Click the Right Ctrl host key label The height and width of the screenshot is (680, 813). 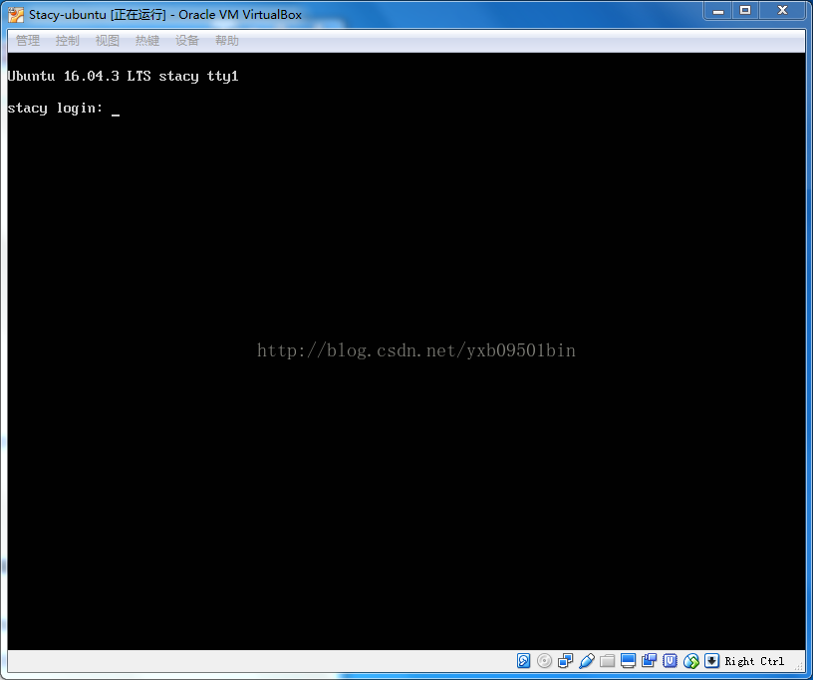(754, 661)
